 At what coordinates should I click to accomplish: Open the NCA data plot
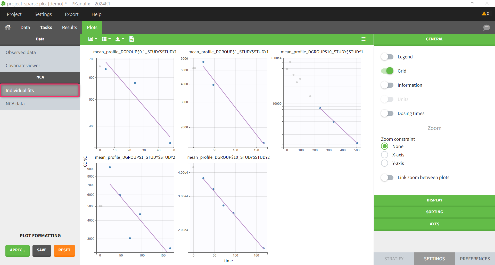pyautogui.click(x=15, y=104)
